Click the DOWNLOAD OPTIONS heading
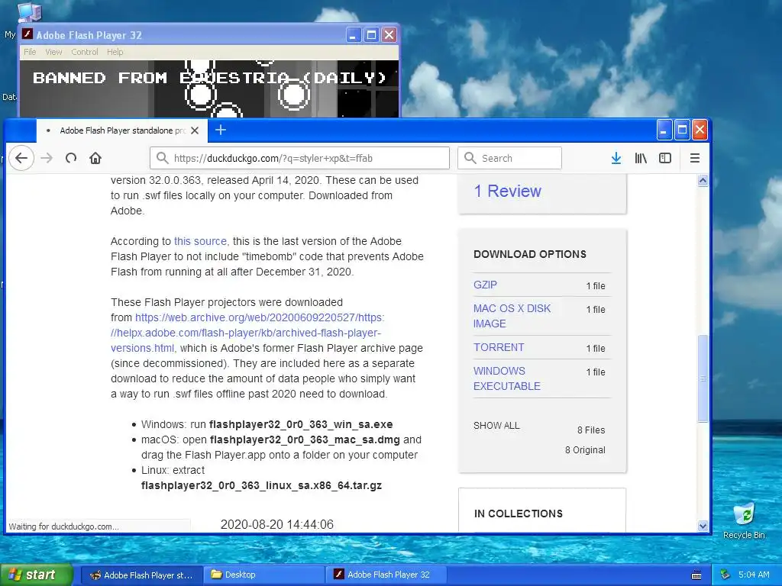782x586 pixels. [530, 254]
